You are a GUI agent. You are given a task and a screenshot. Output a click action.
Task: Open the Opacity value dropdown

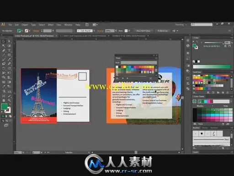(x=116, y=31)
